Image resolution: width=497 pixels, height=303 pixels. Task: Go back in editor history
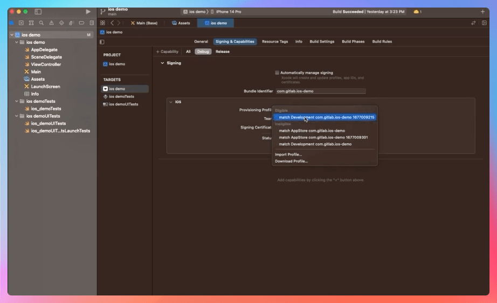(x=112, y=23)
